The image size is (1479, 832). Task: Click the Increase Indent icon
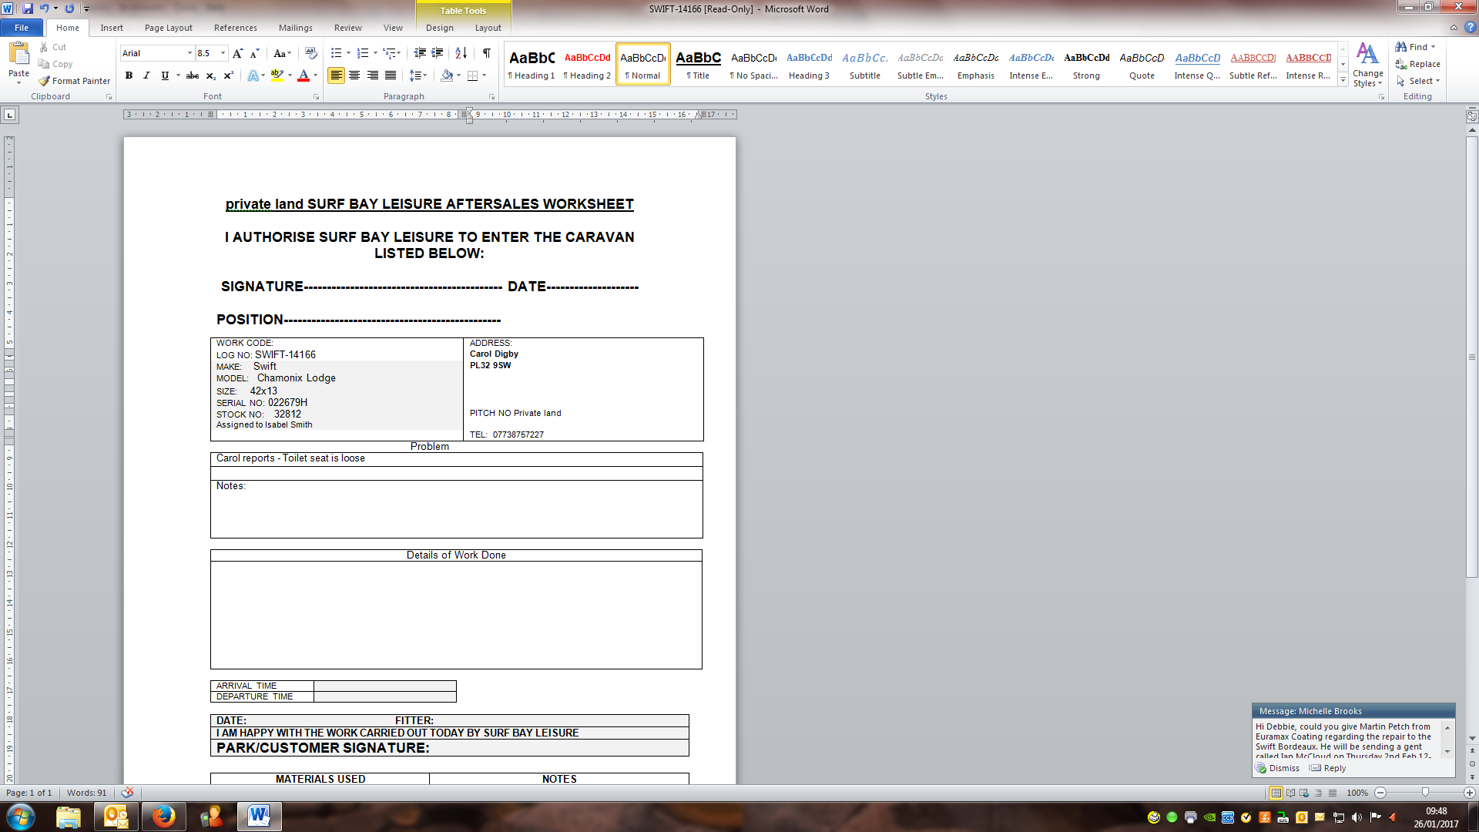tap(438, 53)
